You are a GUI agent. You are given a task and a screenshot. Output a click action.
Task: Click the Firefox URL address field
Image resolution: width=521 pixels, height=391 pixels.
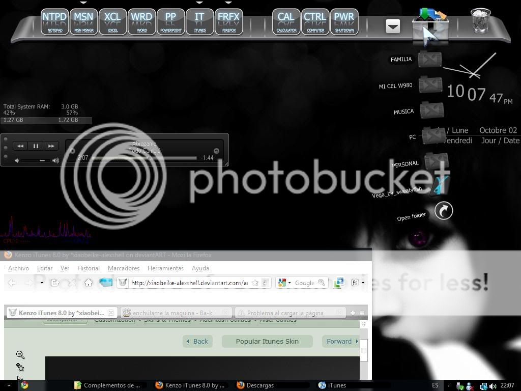click(x=189, y=283)
